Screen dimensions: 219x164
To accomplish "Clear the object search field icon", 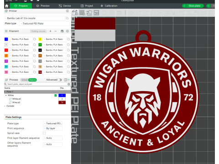I will coord(69,84).
